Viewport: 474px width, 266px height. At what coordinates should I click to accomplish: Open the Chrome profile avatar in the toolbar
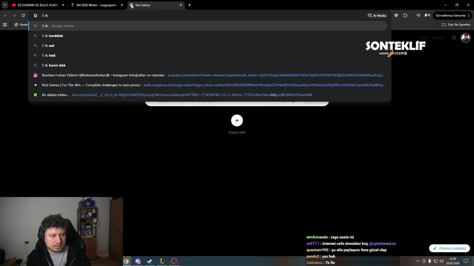click(427, 16)
